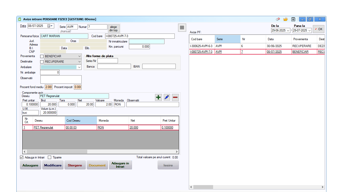Image resolution: width=341 pixels, height=192 pixels.
Task: Sort by Cod bare column header
Action: click(x=202, y=39)
